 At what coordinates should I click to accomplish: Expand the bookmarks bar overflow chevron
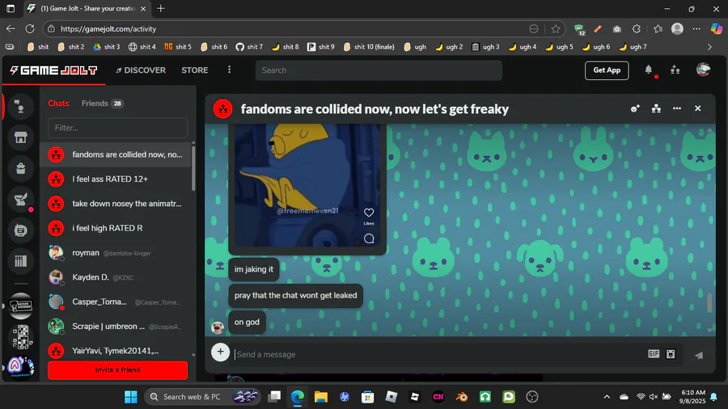pyautogui.click(x=709, y=47)
